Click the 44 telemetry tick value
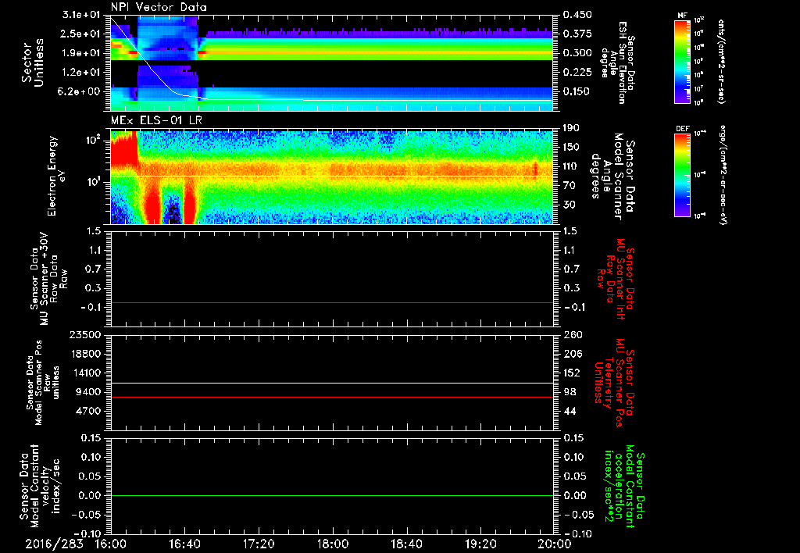800x553 pixels. (570, 411)
